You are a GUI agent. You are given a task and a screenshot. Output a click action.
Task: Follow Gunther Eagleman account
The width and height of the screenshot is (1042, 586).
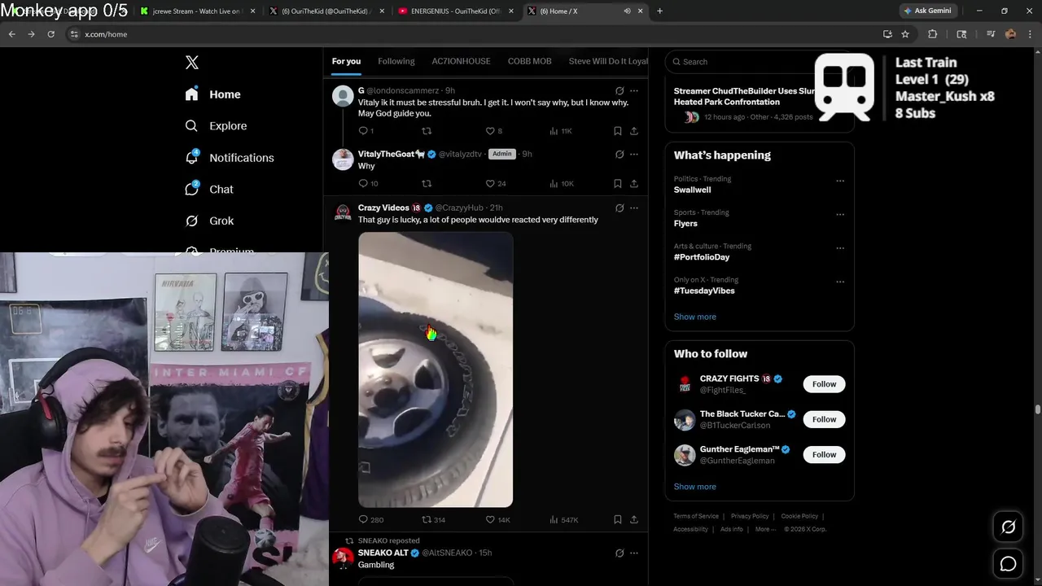[824, 454]
